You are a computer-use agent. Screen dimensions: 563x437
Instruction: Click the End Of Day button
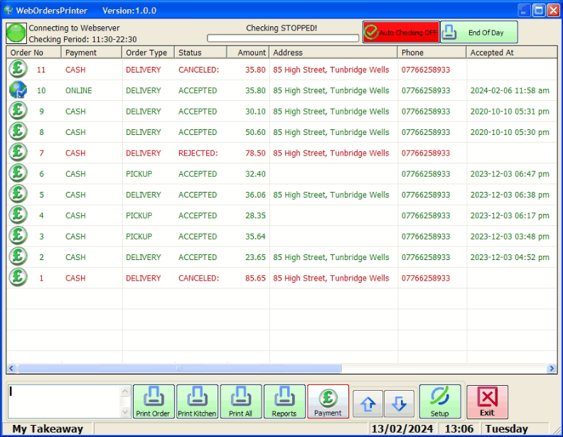pyautogui.click(x=479, y=33)
